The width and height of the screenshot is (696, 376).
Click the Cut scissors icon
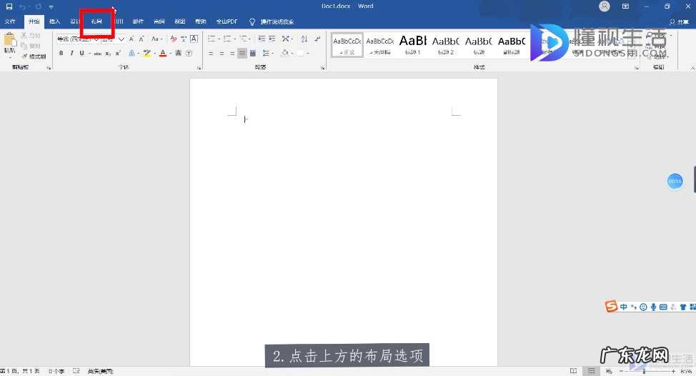click(24, 35)
